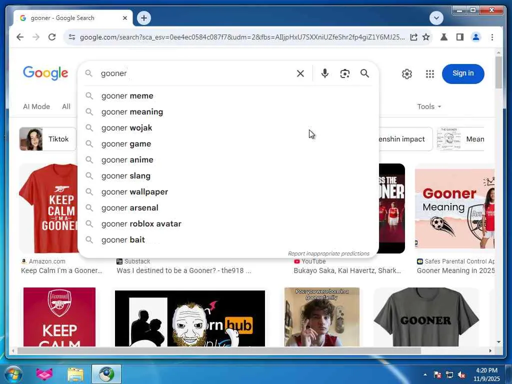Click the vertical scrollbar thumb
The image size is (512, 384).
point(498,72)
